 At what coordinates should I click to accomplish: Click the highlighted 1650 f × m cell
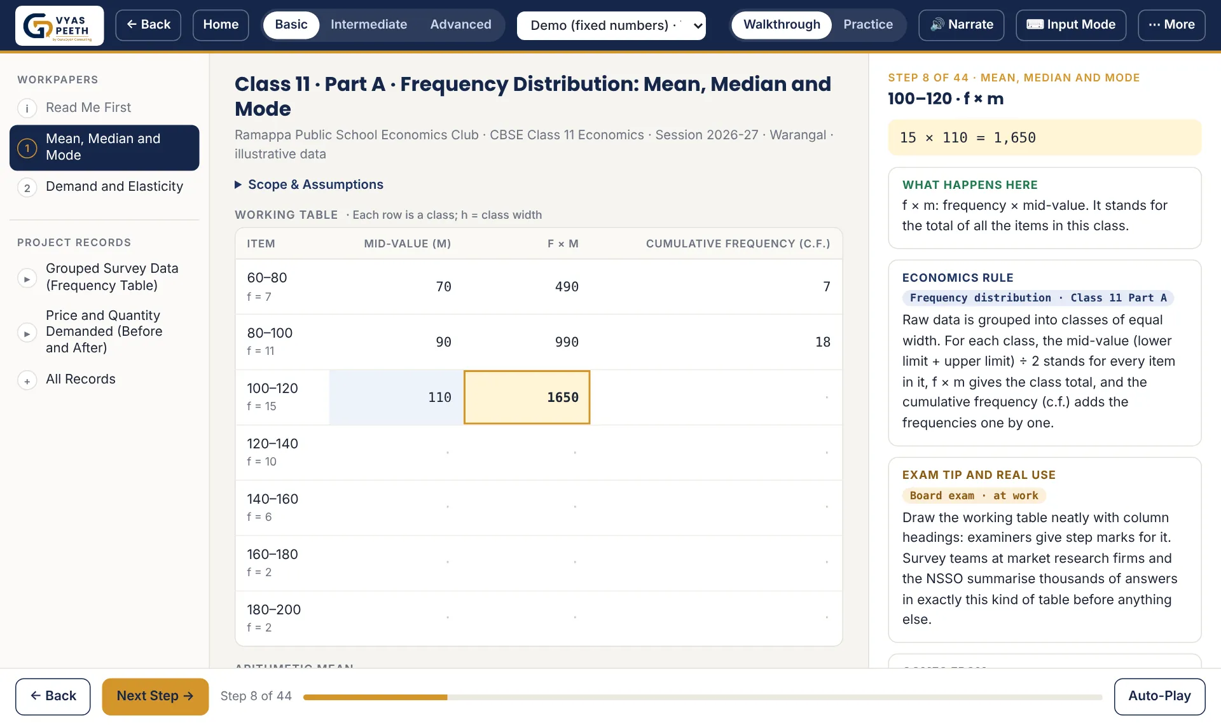527,397
